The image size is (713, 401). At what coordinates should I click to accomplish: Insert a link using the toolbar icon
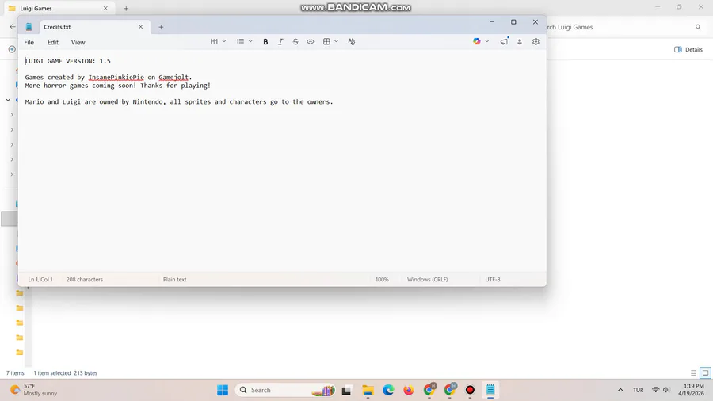point(310,42)
